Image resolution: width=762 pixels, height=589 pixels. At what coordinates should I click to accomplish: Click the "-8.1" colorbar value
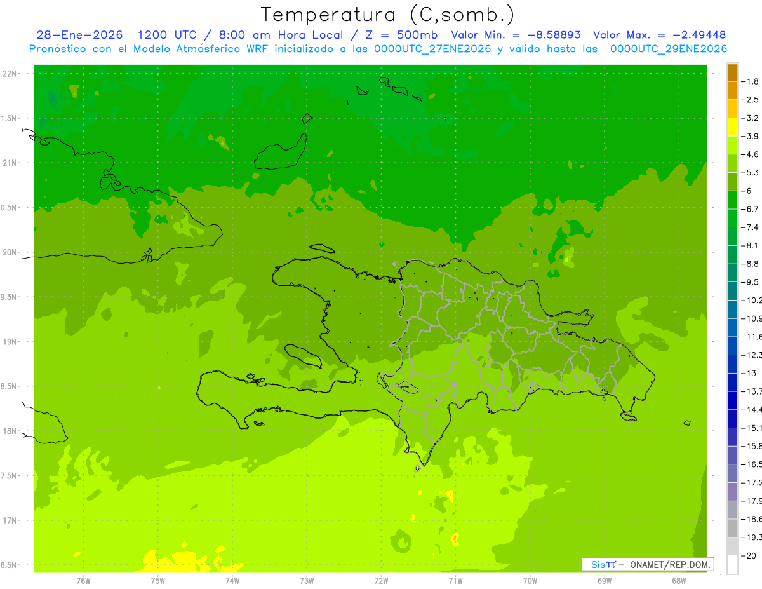(751, 245)
